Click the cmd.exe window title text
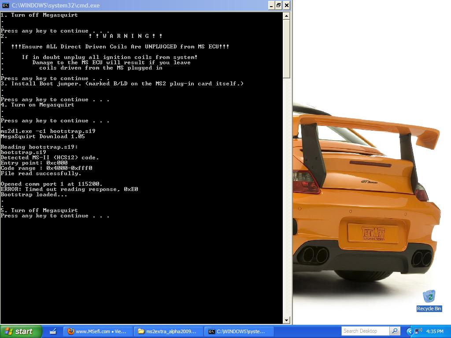This screenshot has height=338, width=451. pyautogui.click(x=56, y=5)
